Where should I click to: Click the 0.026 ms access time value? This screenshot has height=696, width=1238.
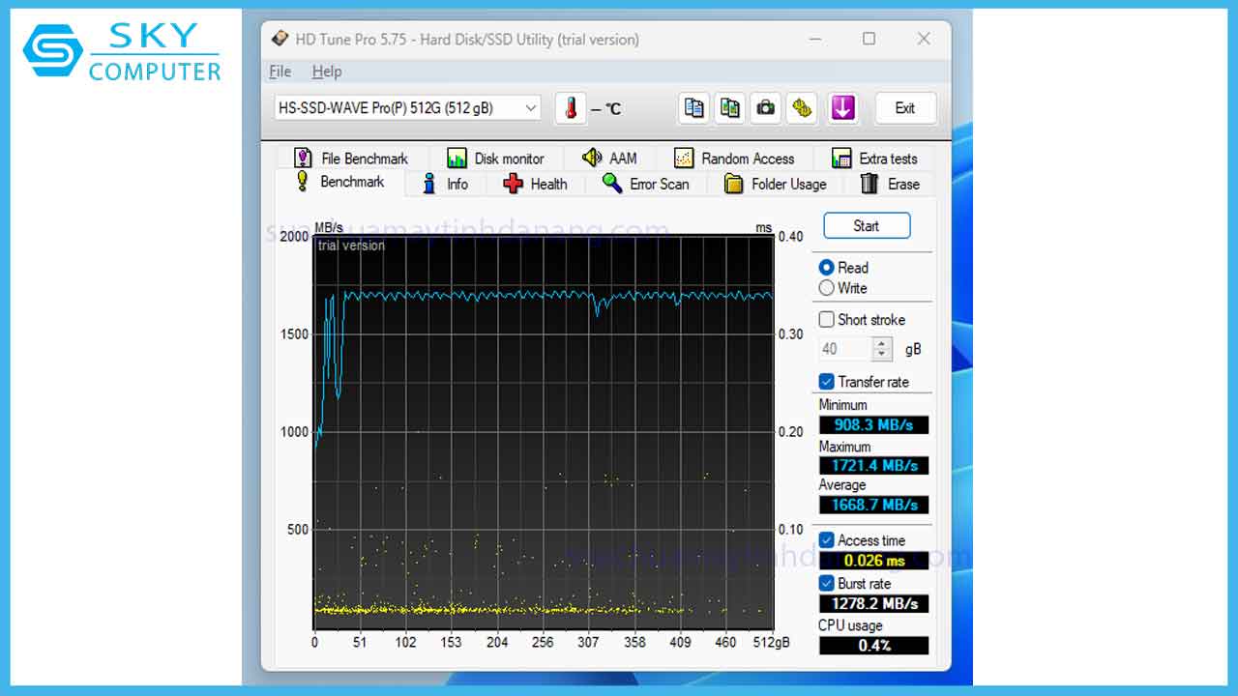tap(873, 561)
